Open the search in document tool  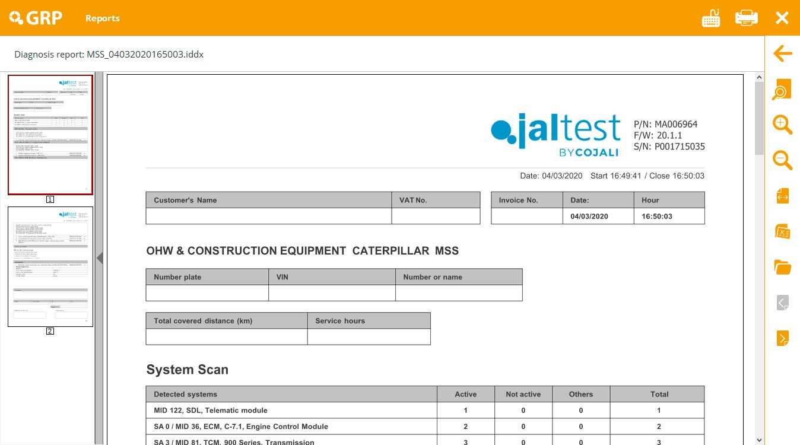pos(782,90)
